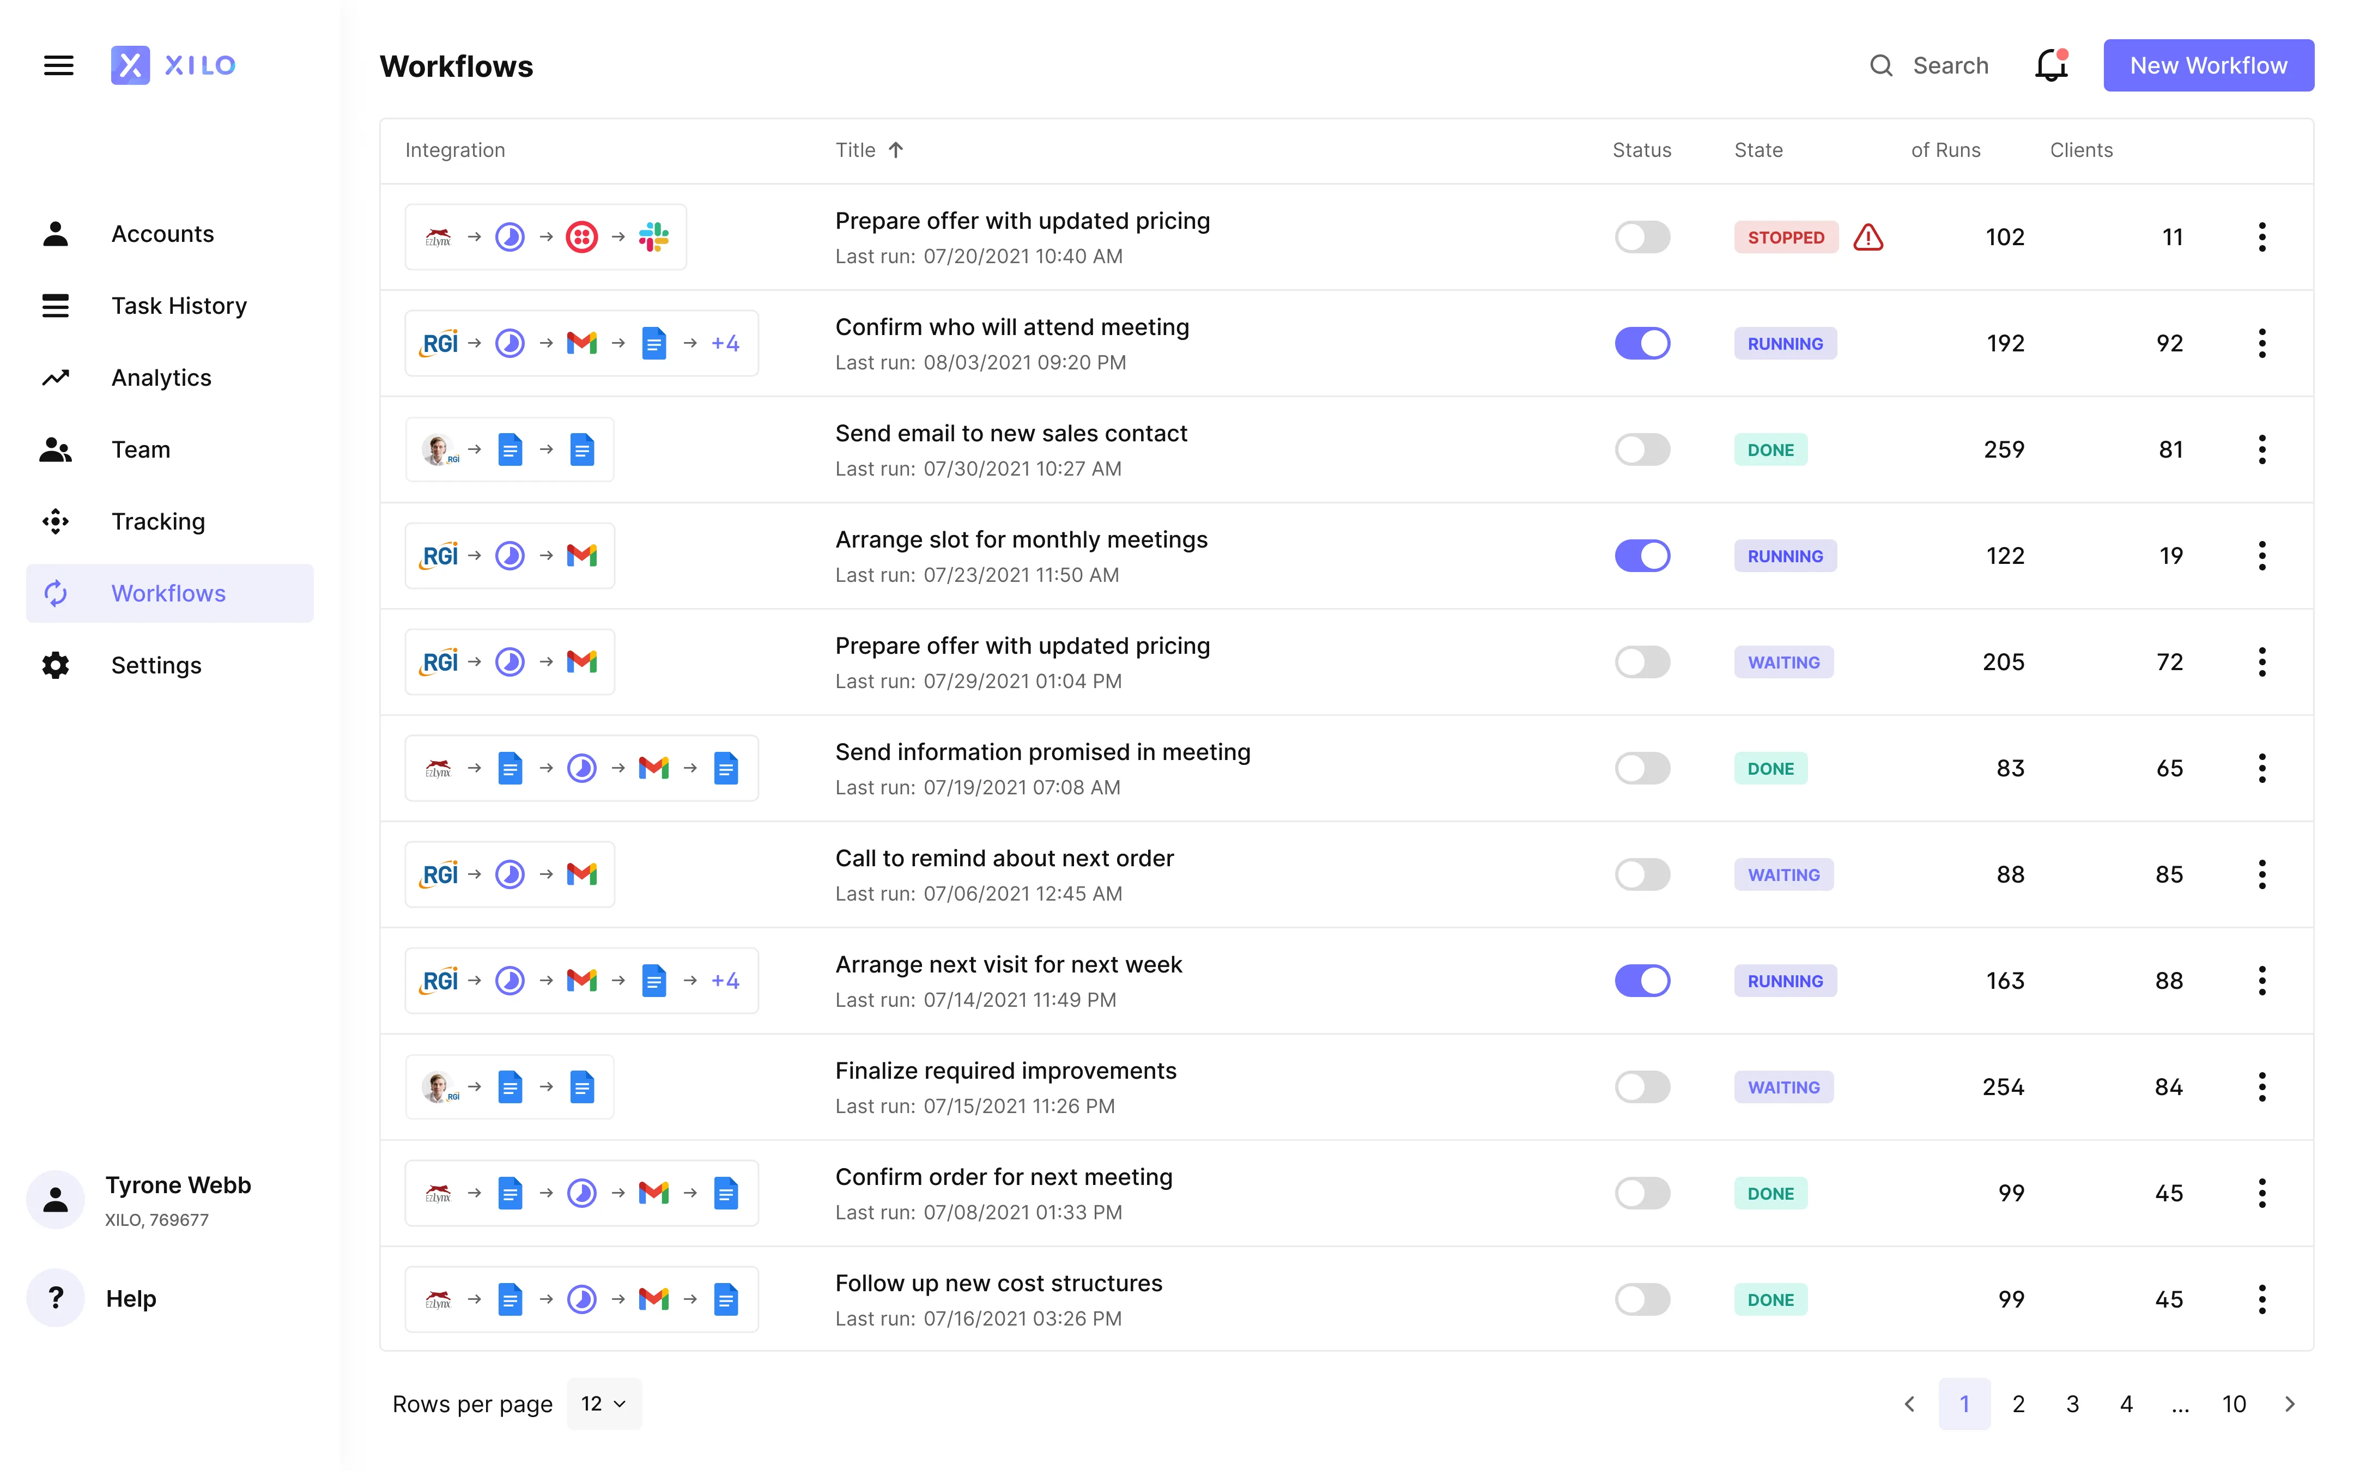Image resolution: width=2354 pixels, height=1471 pixels.
Task: Go to Analytics in sidebar
Action: tap(161, 378)
